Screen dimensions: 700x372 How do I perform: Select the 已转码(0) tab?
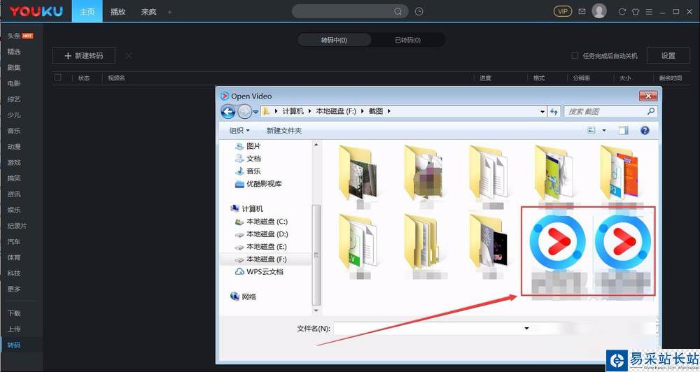pyautogui.click(x=407, y=40)
